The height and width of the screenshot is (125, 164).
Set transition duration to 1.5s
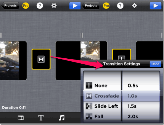tap(132, 106)
